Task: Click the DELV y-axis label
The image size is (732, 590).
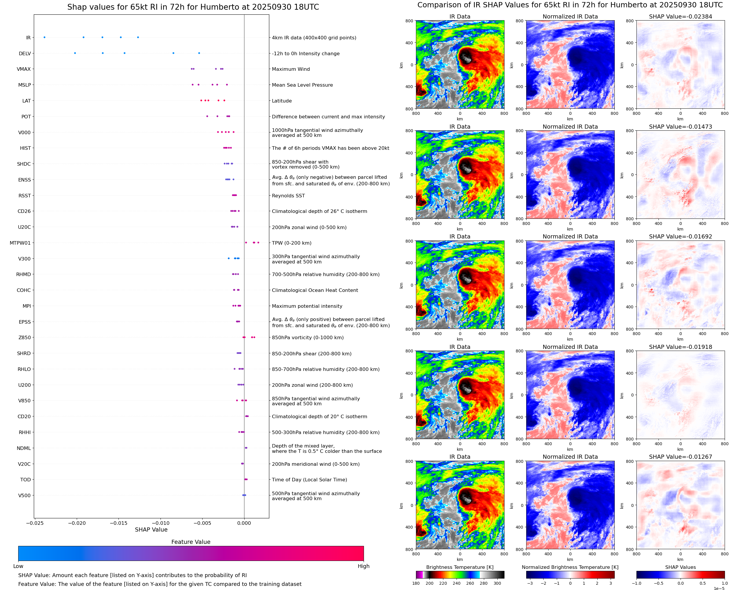Action: click(25, 53)
